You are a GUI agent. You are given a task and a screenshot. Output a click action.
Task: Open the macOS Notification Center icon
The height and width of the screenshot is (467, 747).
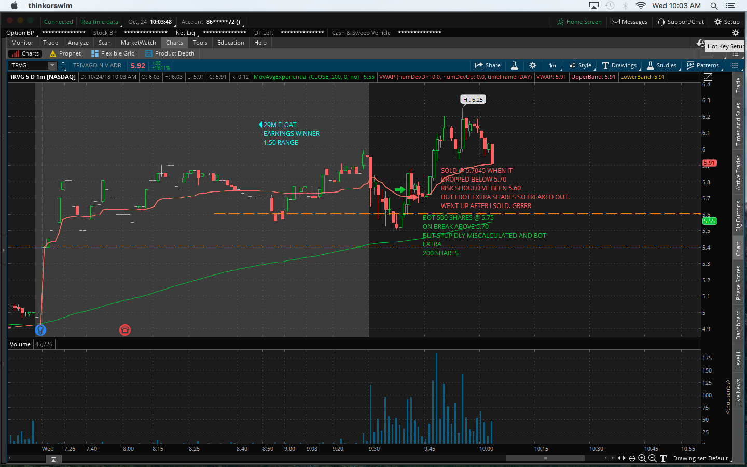point(730,6)
